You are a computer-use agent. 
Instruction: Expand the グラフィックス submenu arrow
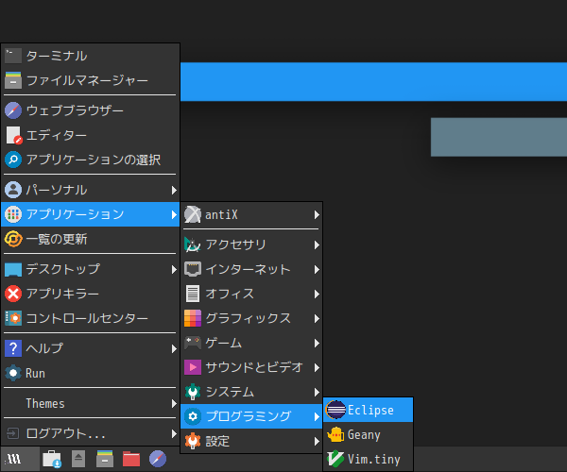[317, 318]
